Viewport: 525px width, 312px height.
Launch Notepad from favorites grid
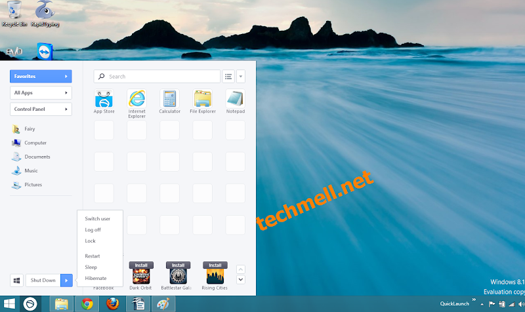pyautogui.click(x=236, y=102)
